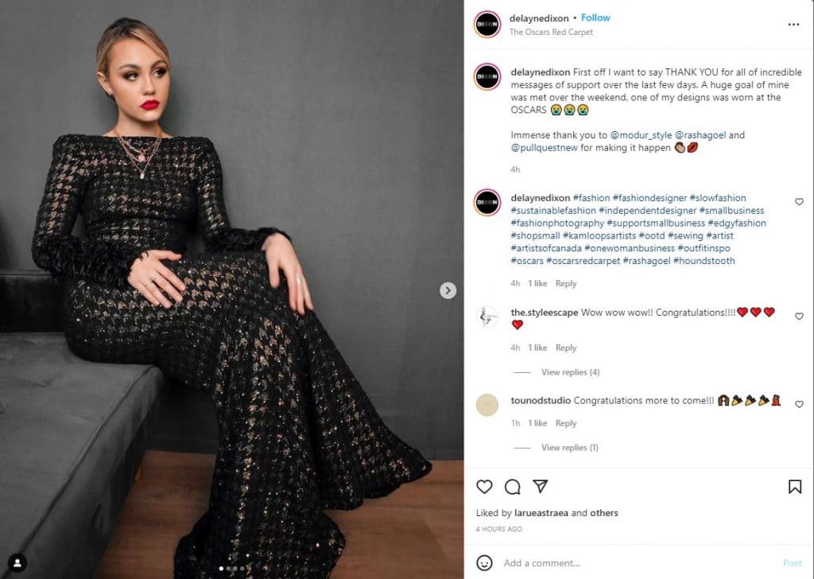Viewport: 814px width, 579px height.
Task: Open the post options with the three-dot icon
Action: [794, 25]
